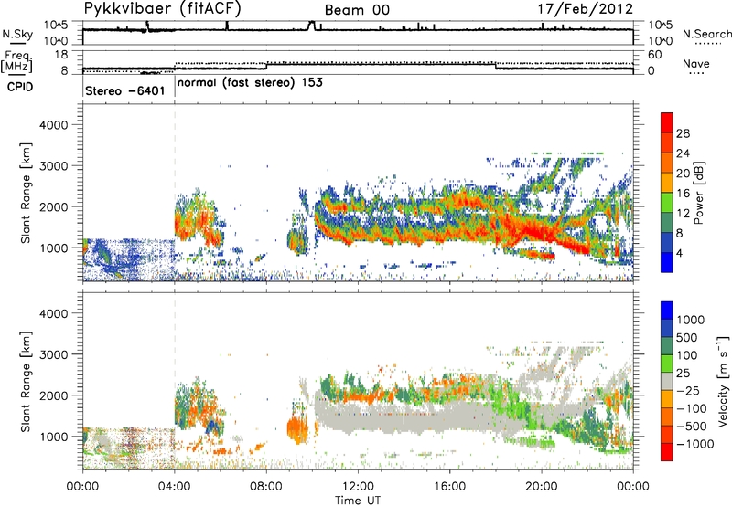732x506 pixels.
Task: Click the 'N.Search' legend label
Action: click(706, 34)
